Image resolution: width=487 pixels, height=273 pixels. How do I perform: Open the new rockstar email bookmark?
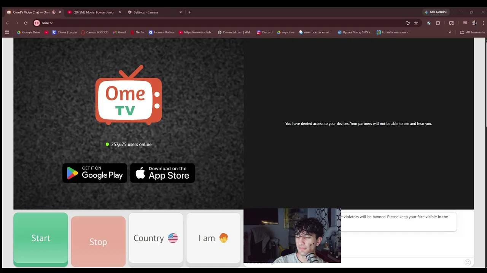pyautogui.click(x=315, y=32)
